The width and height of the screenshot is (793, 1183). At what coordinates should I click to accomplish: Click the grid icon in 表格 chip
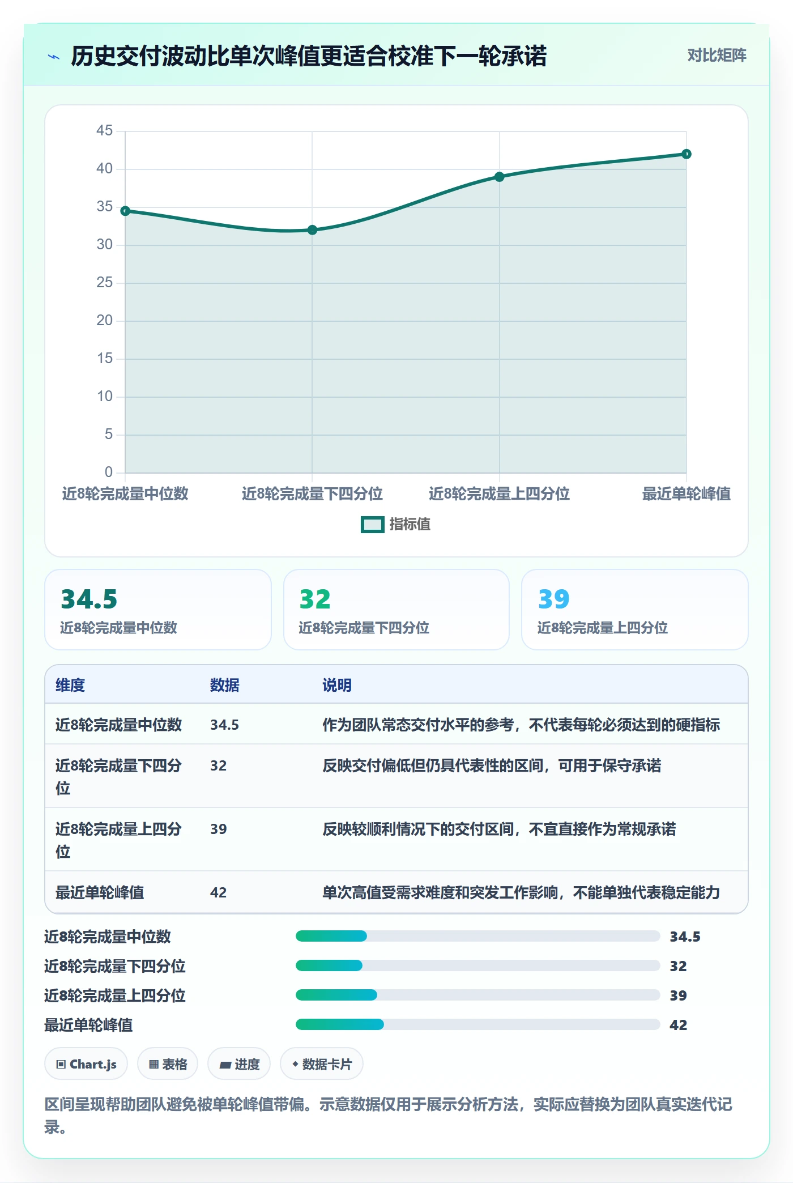click(154, 1065)
